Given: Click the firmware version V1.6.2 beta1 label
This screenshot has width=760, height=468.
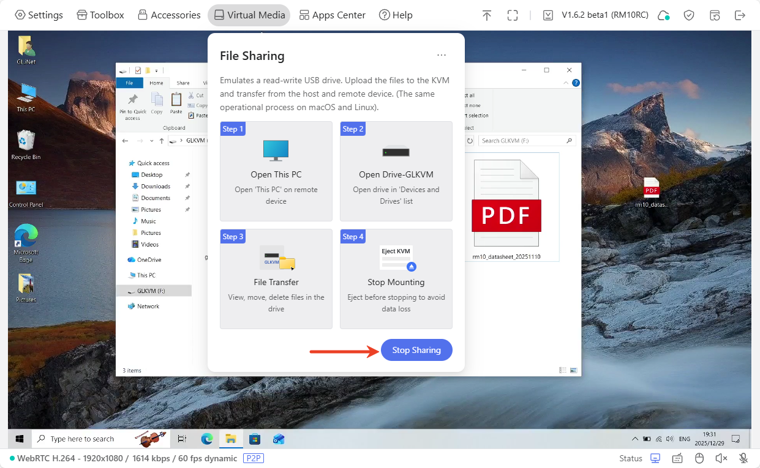Looking at the screenshot, I should tap(596, 15).
